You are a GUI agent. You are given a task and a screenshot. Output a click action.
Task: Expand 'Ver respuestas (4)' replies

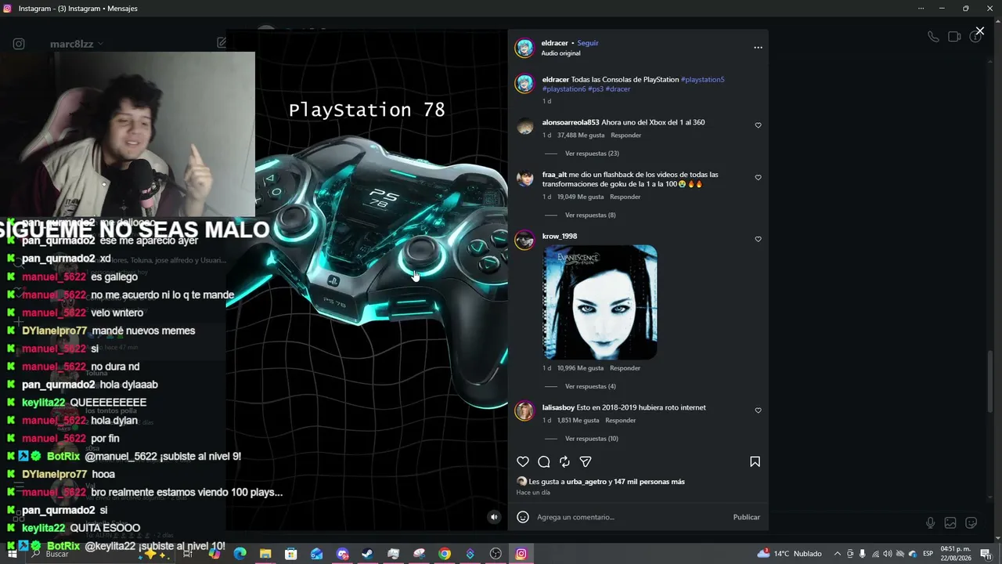(x=590, y=386)
